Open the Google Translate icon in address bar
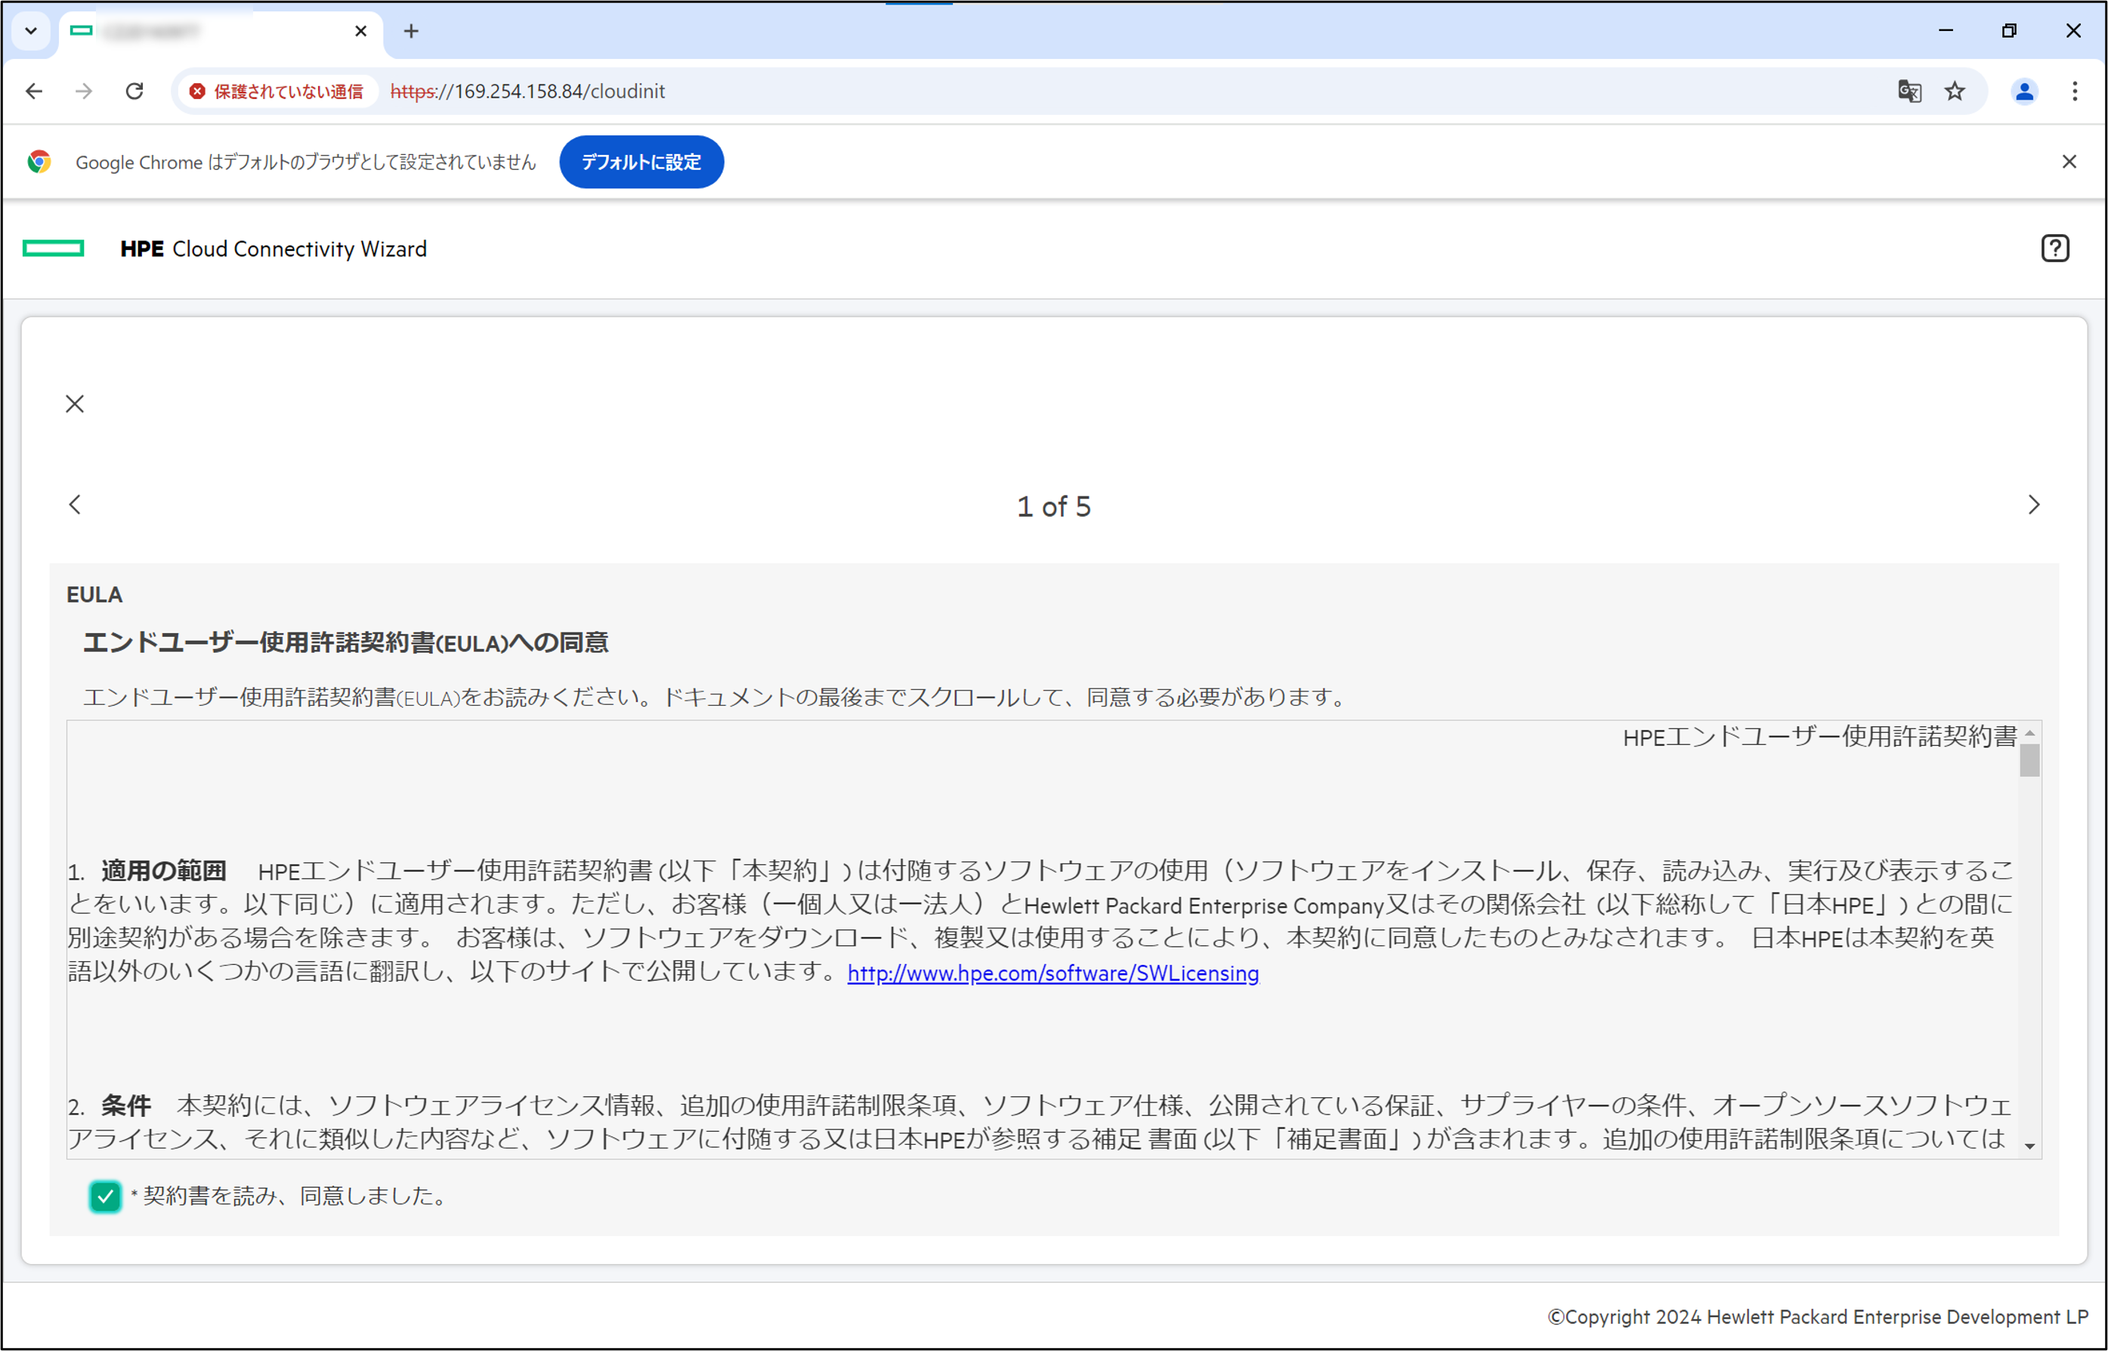The width and height of the screenshot is (2108, 1351). (1909, 91)
